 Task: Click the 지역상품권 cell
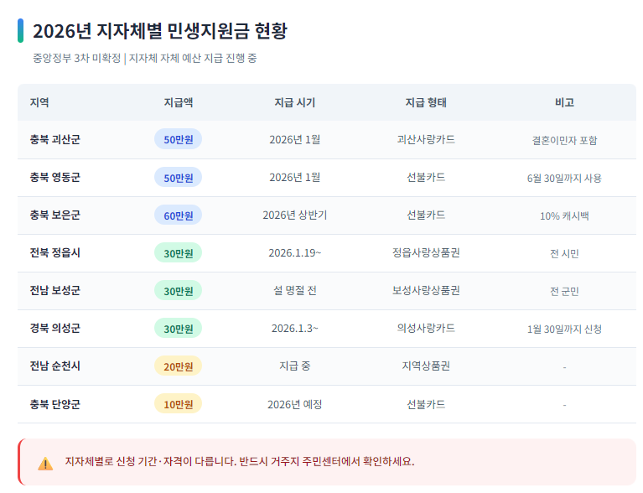426,366
